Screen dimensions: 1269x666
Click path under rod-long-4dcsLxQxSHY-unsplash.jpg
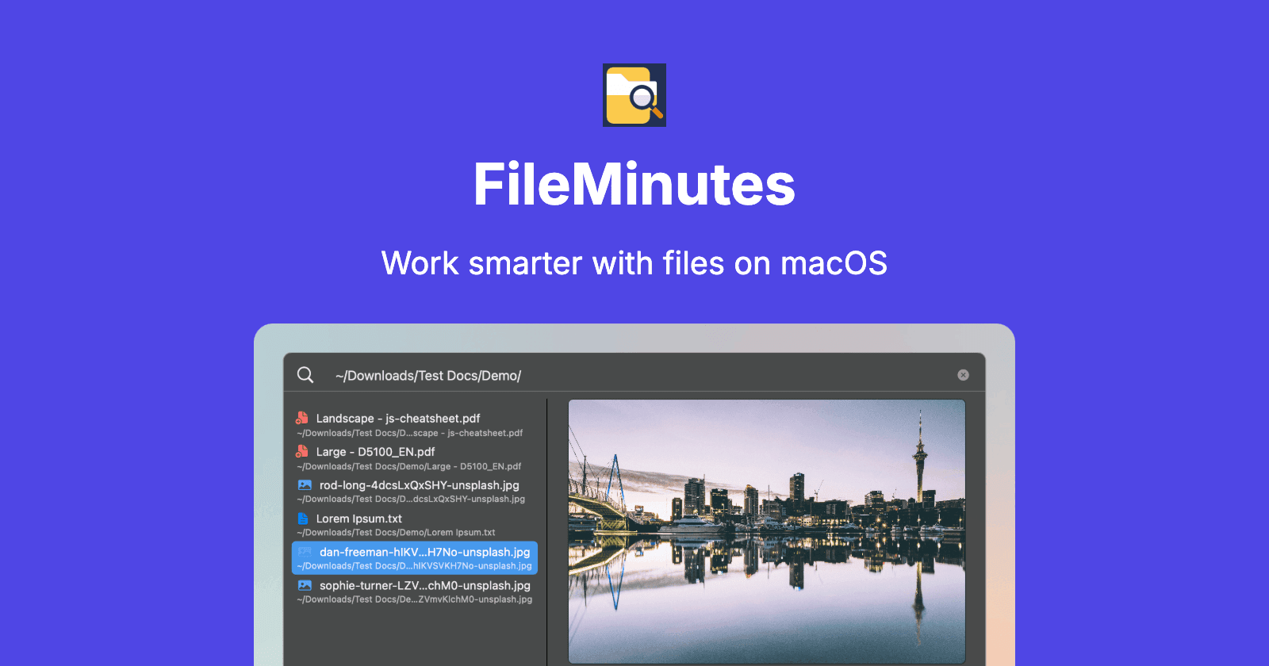pyautogui.click(x=411, y=499)
